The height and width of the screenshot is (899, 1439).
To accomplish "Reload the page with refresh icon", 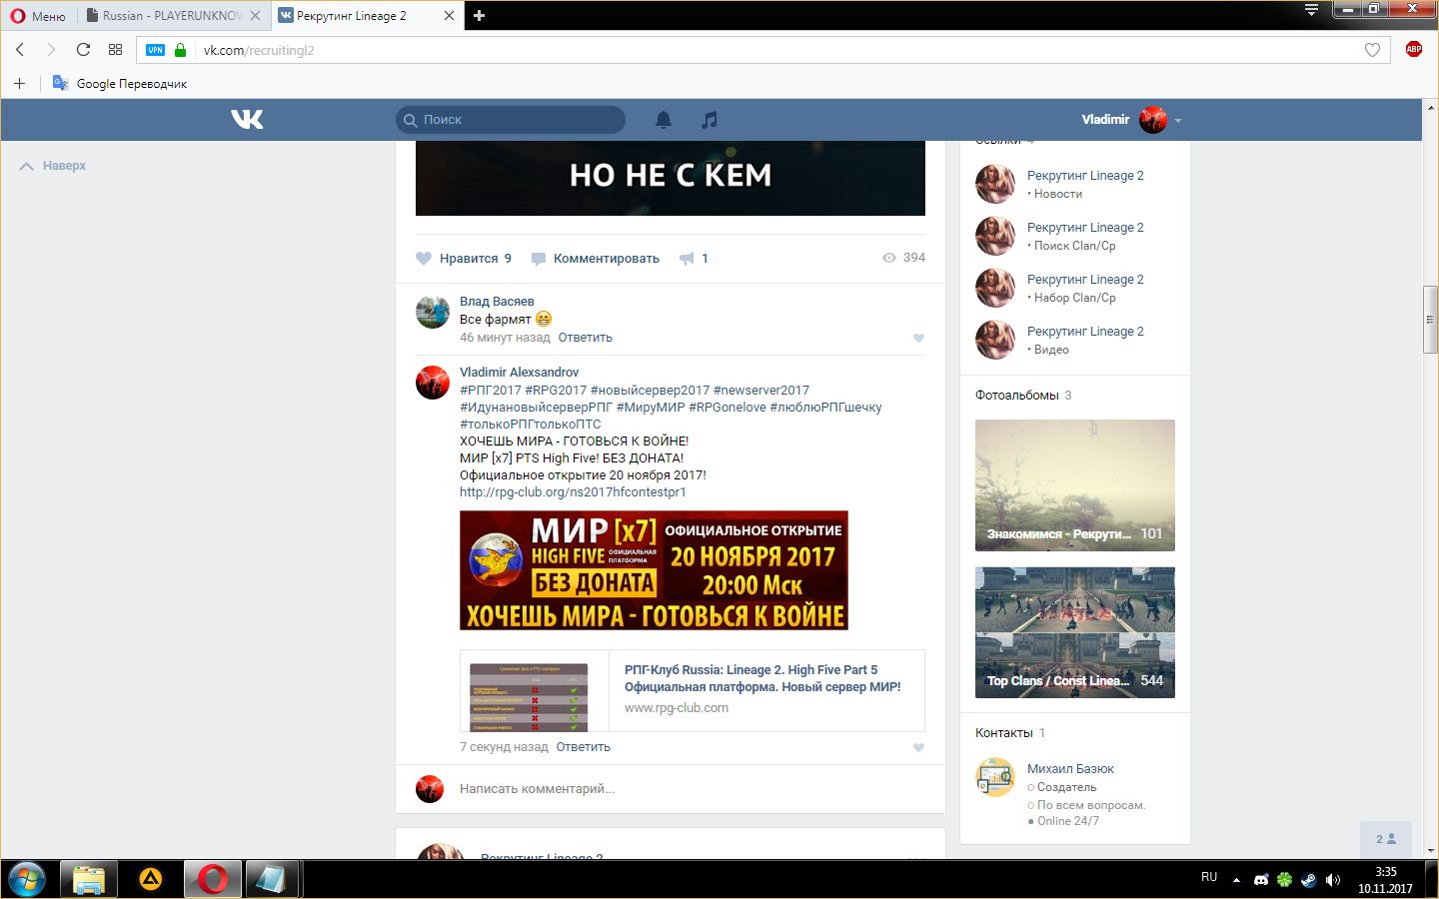I will 83,50.
